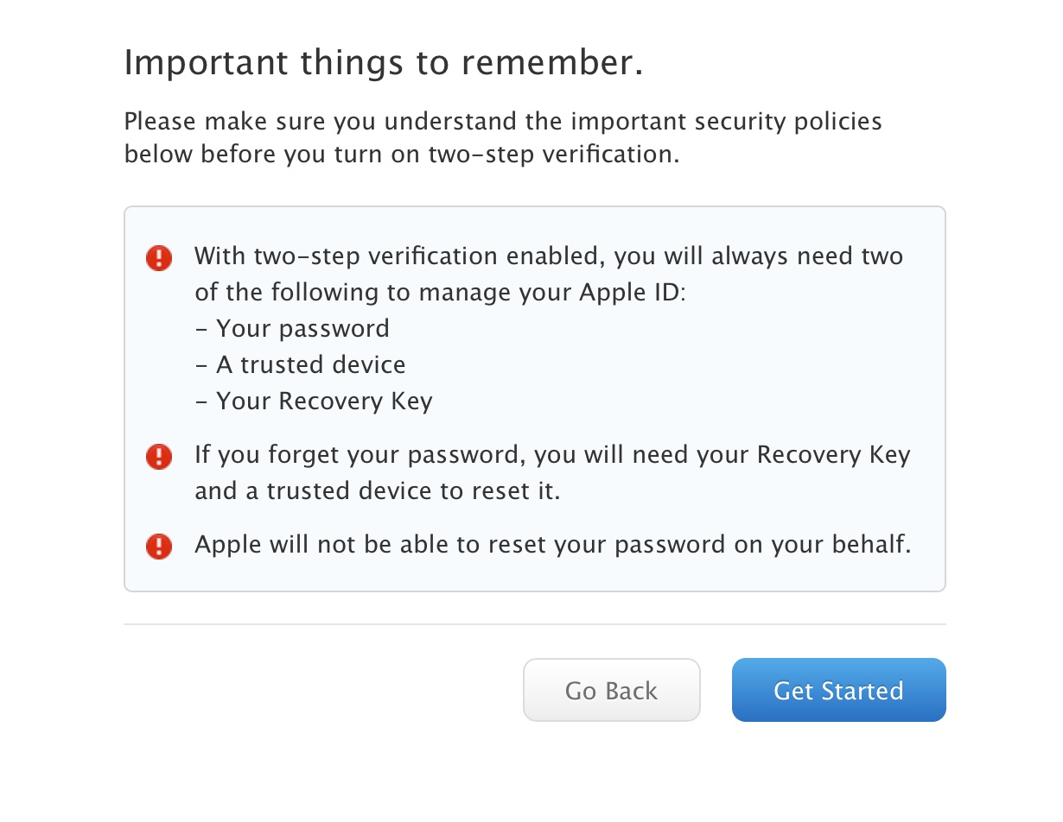Click the "Please make sure you understand" intro line
This screenshot has width=1063, height=822.
(503, 121)
